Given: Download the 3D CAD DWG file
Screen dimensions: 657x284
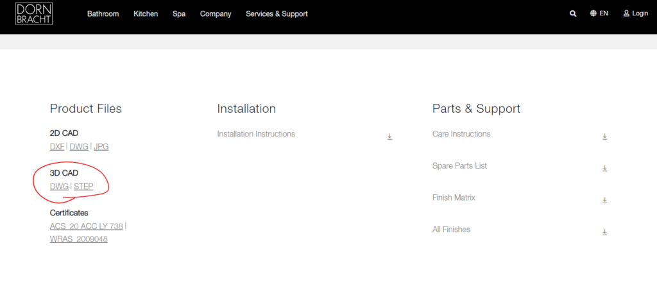Looking at the screenshot, I should 59,187.
